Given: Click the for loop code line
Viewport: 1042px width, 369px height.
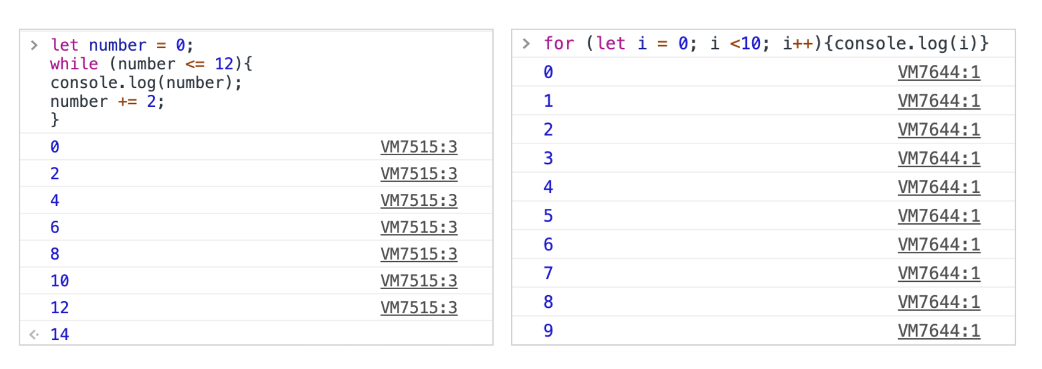Looking at the screenshot, I should pyautogui.click(x=766, y=44).
